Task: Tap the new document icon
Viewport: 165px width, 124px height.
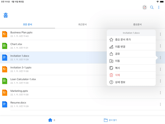Action: click(x=144, y=7)
